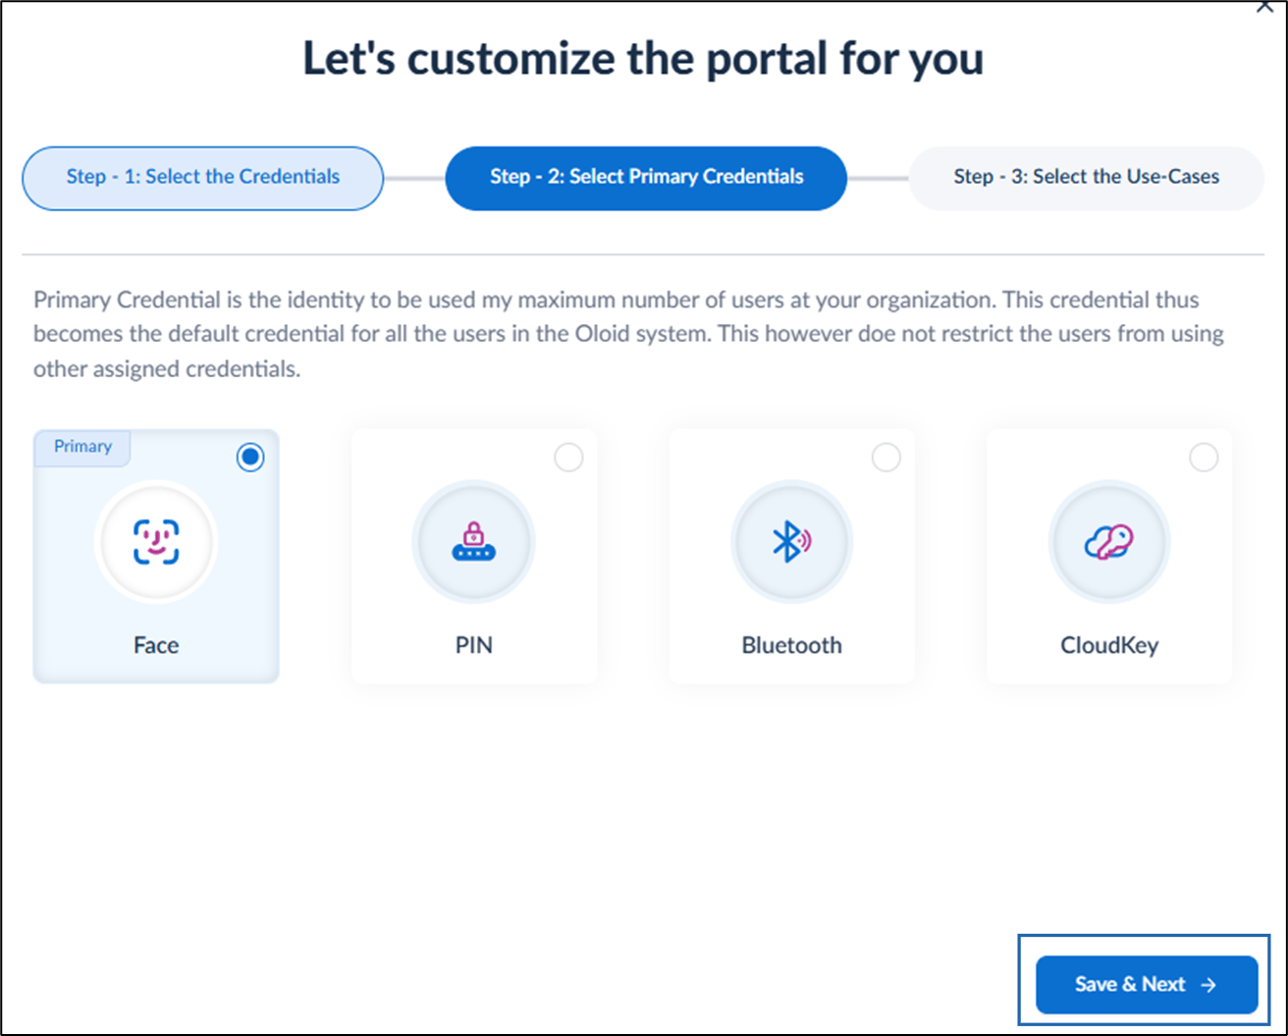Click the 'CloudKey' card label
The image size is (1288, 1036).
tap(1109, 645)
